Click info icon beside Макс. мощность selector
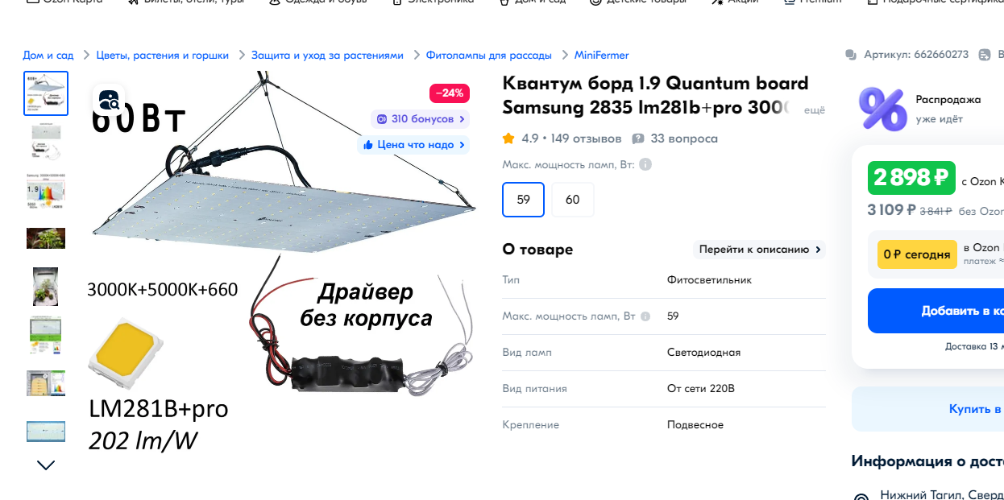This screenshot has height=500, width=1004. coord(645,164)
